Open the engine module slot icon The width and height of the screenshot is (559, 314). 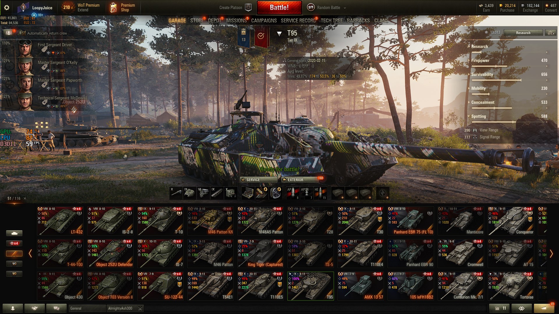[x=204, y=193]
